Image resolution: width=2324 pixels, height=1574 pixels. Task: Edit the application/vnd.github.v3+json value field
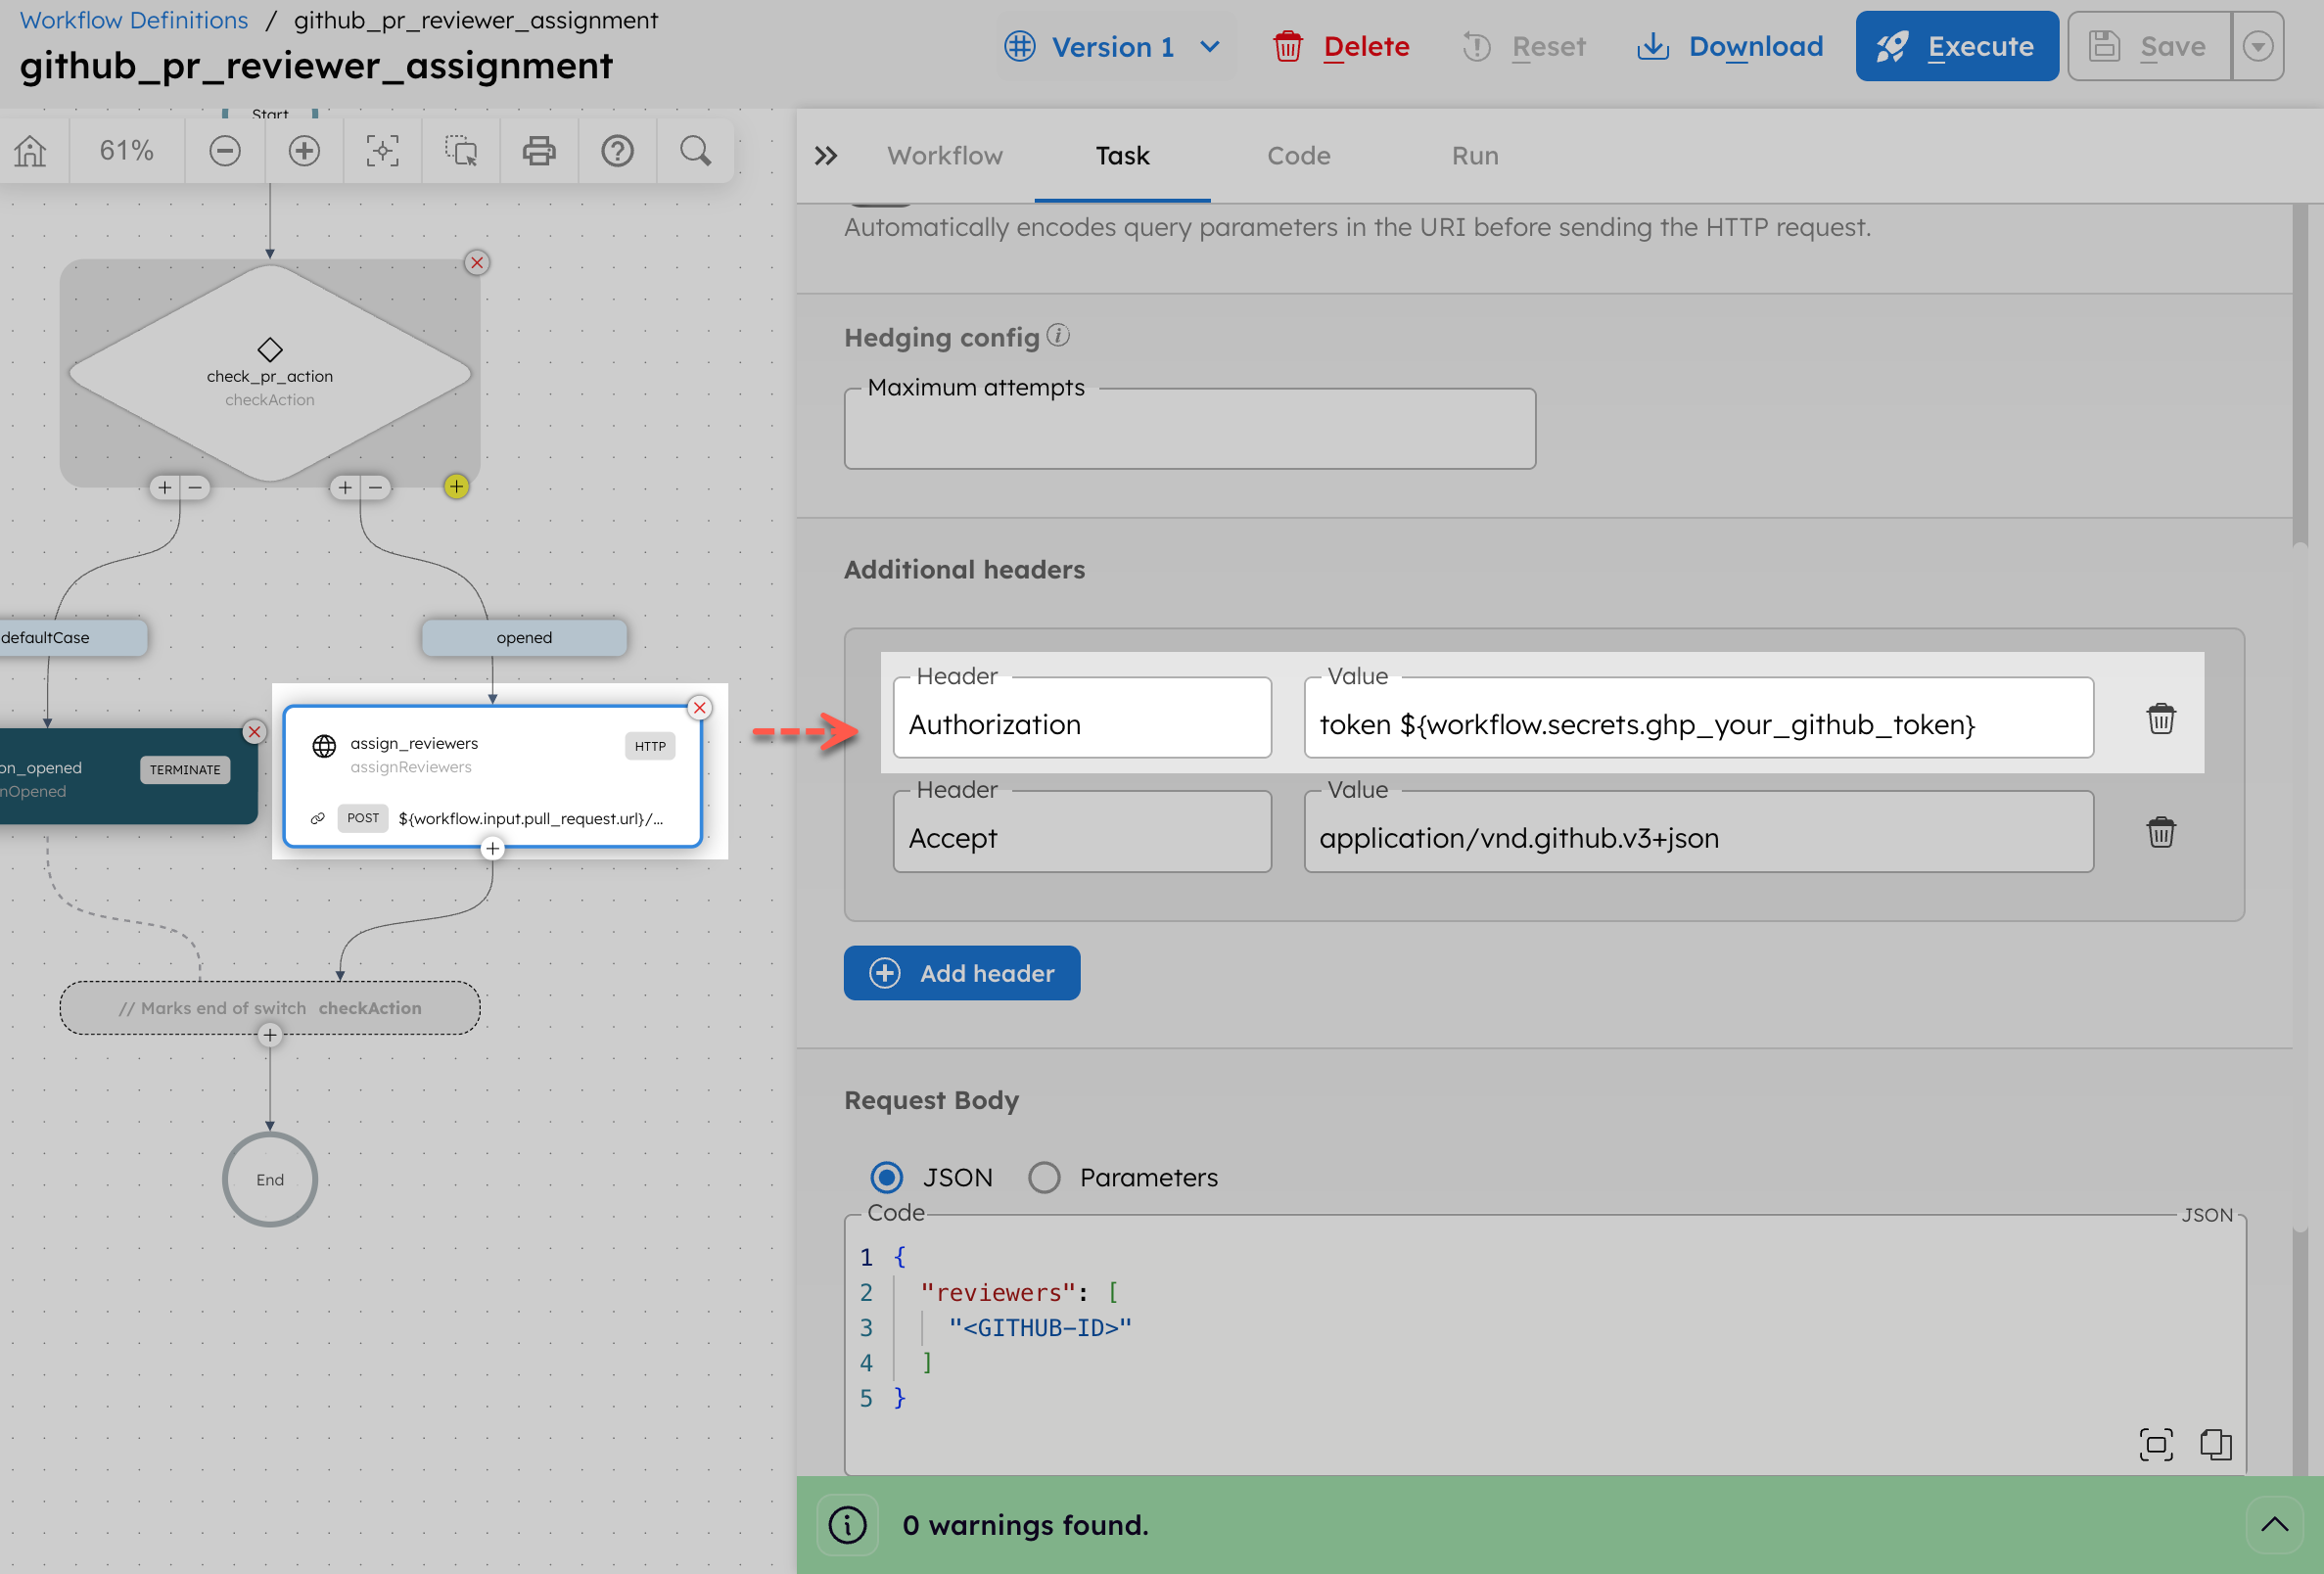click(x=1698, y=832)
